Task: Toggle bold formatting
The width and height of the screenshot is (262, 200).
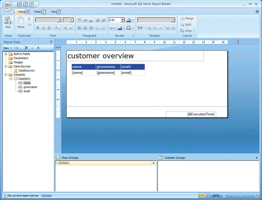Action: point(38,27)
